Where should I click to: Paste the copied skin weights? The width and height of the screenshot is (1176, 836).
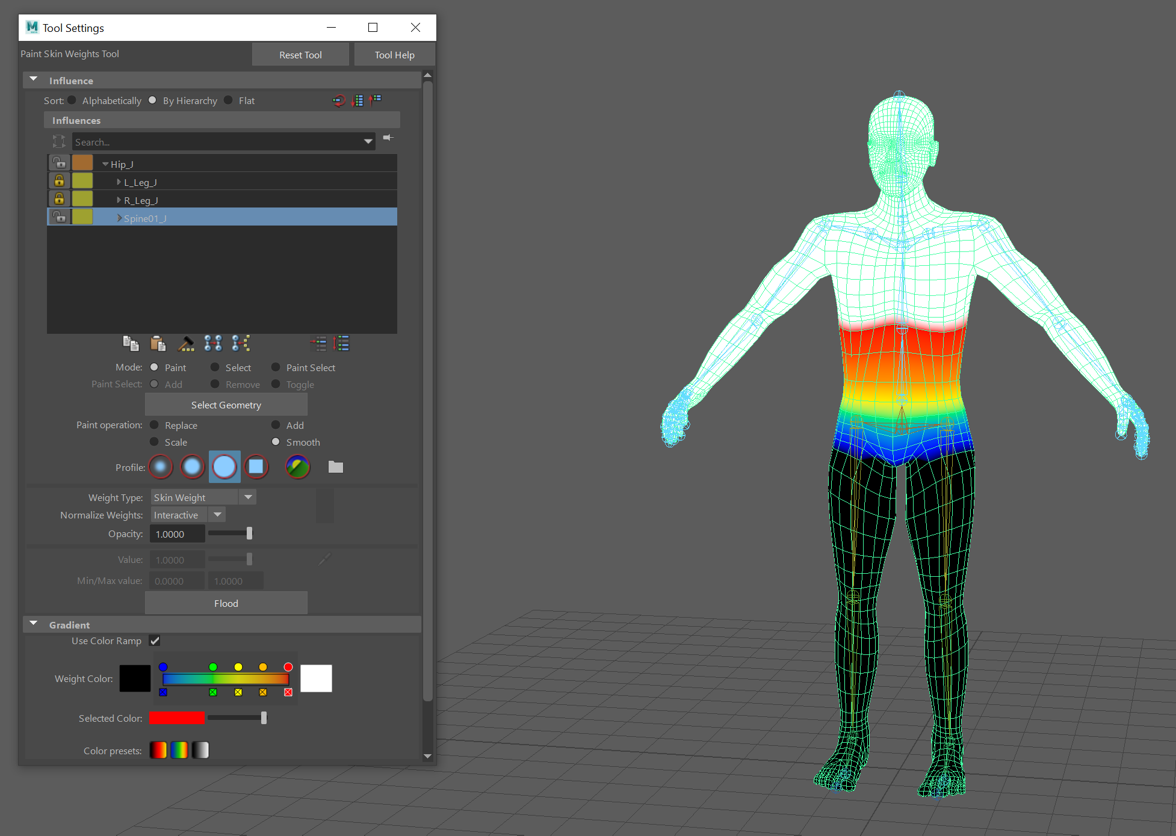(158, 343)
